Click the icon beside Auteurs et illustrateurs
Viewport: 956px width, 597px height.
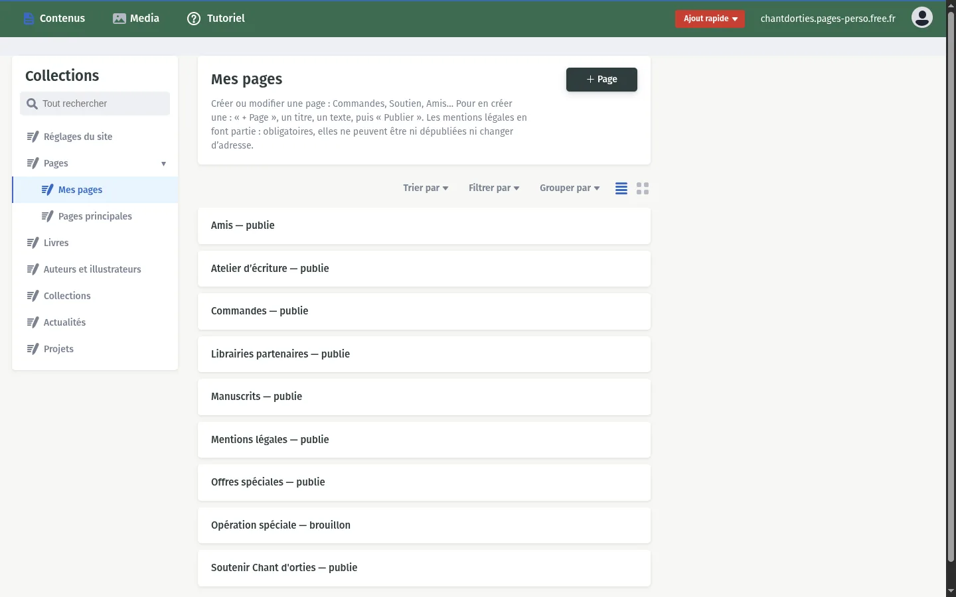[33, 269]
